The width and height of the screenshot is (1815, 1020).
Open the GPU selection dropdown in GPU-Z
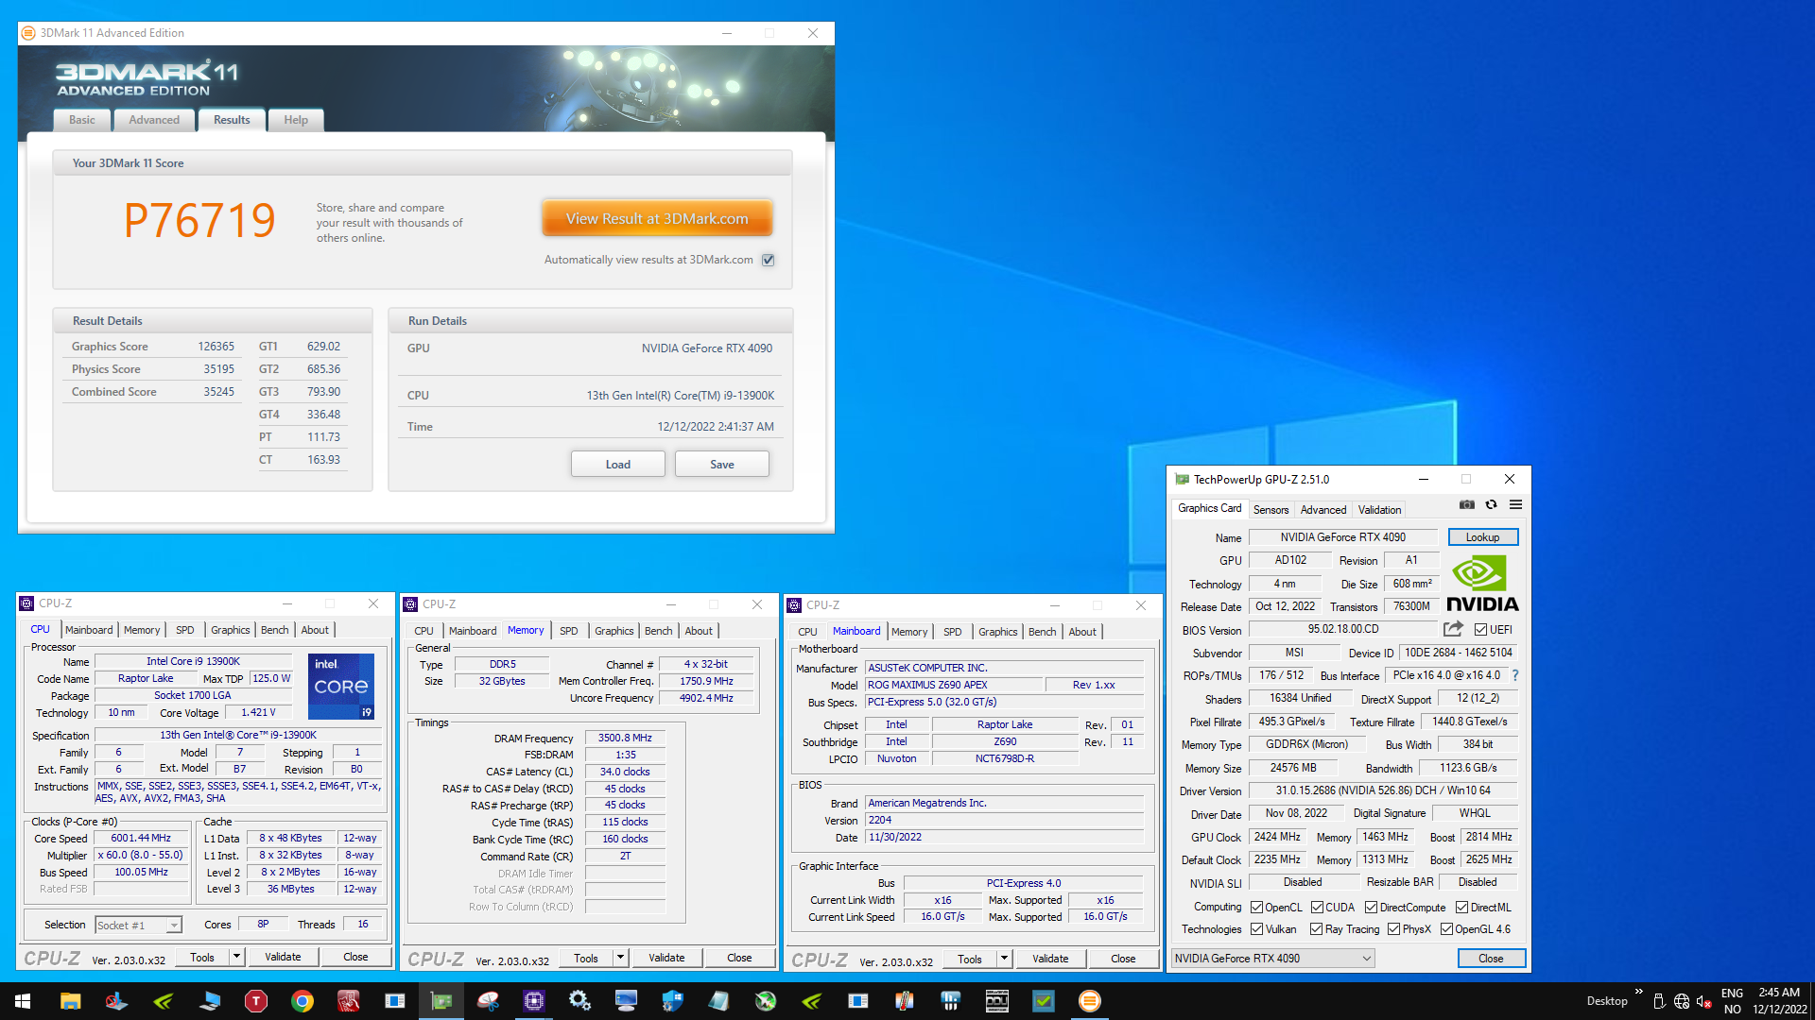[x=1273, y=959]
